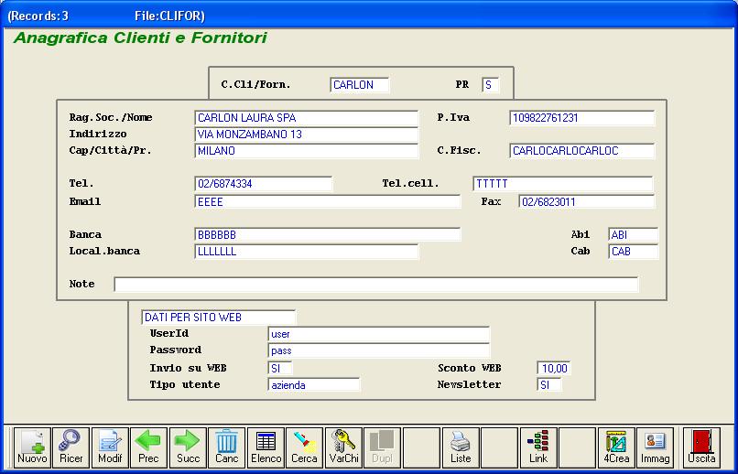The image size is (738, 474).
Task: Click the Tel.cell. field TTTTT
Action: (x=563, y=184)
